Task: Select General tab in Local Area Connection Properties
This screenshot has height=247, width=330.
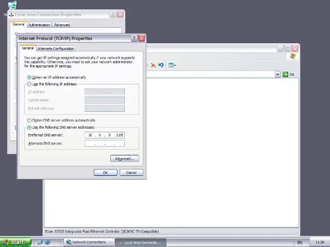Action: pyautogui.click(x=19, y=24)
